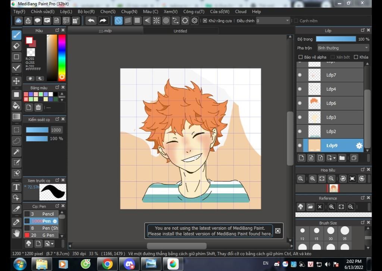Open the Bộ lọc(R) menu

coord(86,12)
